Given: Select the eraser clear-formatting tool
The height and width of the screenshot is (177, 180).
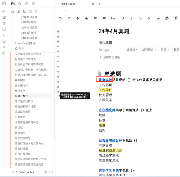Looking at the screenshot, I should [x=87, y=18].
